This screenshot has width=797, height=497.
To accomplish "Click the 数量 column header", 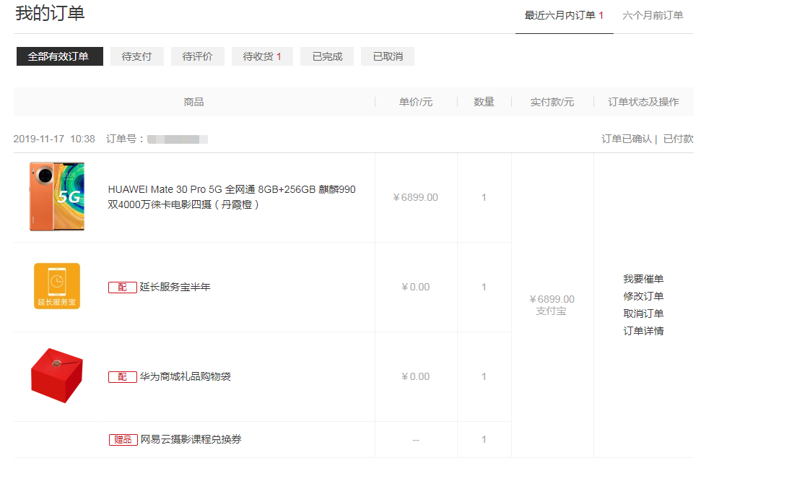I will coord(484,102).
